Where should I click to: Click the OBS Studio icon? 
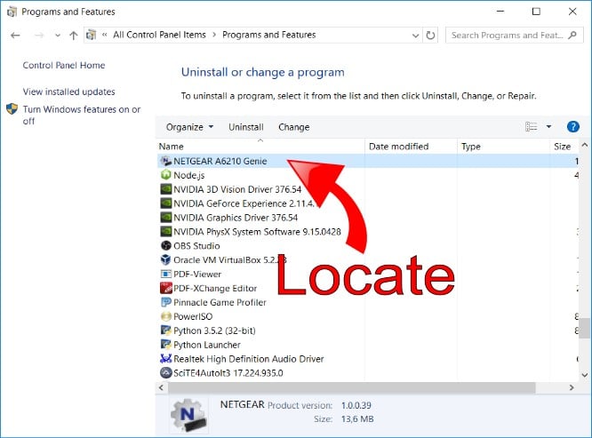(x=165, y=245)
